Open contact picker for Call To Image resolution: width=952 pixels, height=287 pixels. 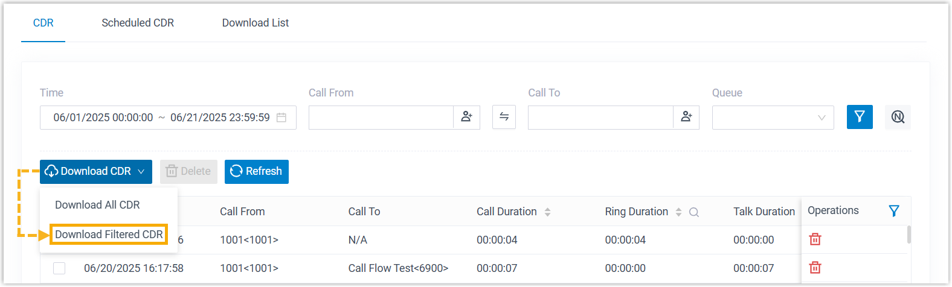pyautogui.click(x=686, y=117)
